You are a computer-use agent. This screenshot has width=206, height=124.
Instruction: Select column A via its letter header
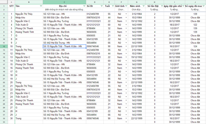[x=11, y=2]
